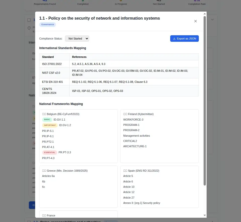Click the 0% Completion Rate indicator
This screenshot has height=222, width=241.
(x=197, y=3)
